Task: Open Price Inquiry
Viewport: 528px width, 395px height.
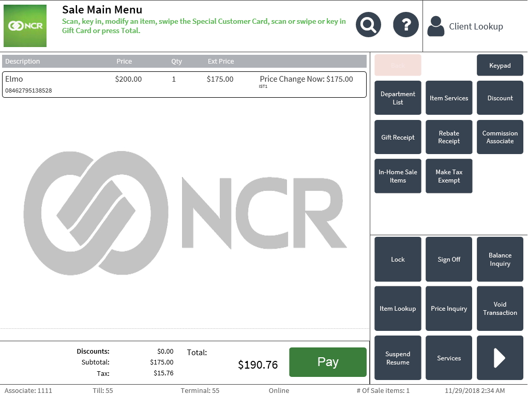Action: 449,309
